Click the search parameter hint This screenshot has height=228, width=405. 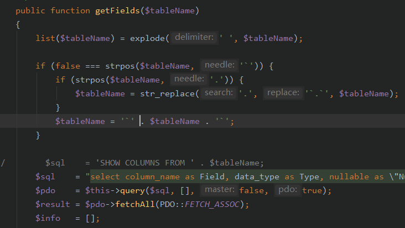coord(218,93)
